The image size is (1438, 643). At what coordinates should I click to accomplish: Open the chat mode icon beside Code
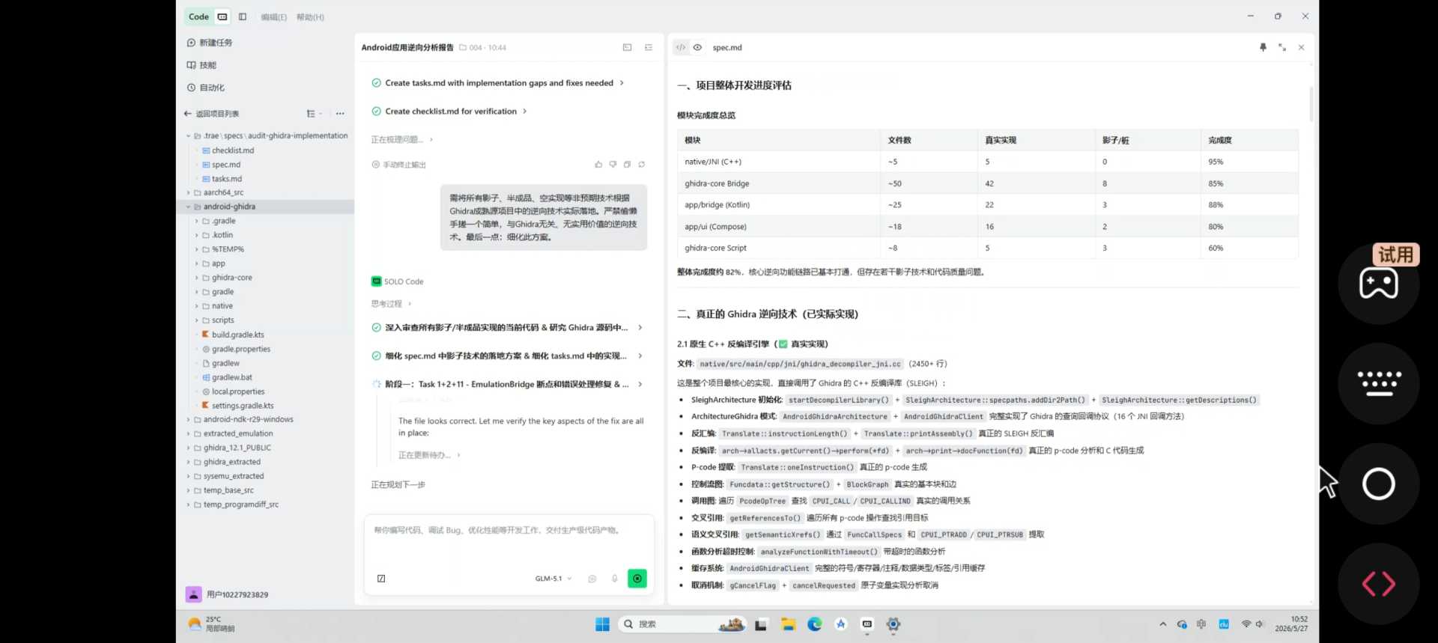point(222,16)
